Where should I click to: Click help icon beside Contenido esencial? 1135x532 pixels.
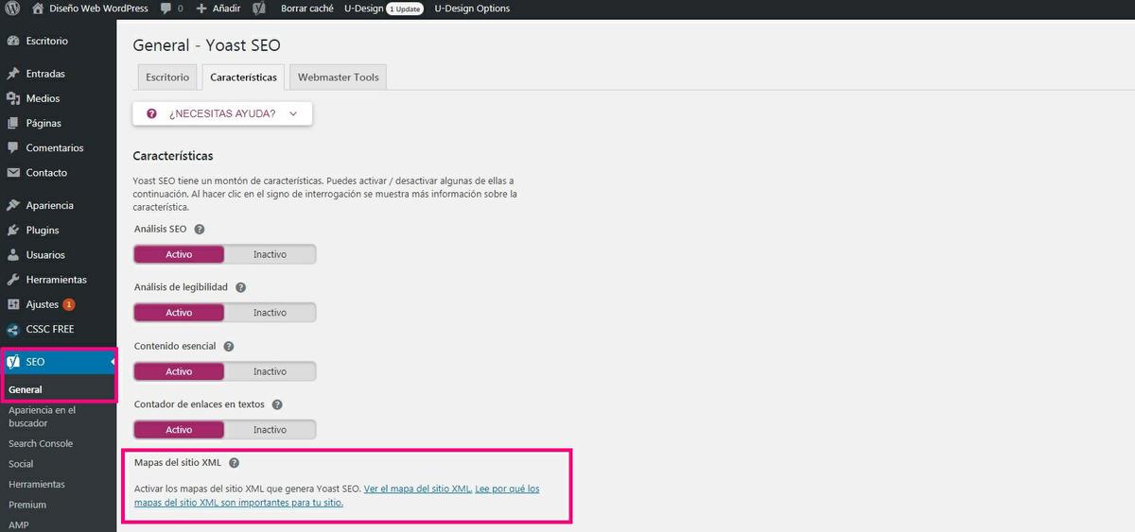coord(229,347)
